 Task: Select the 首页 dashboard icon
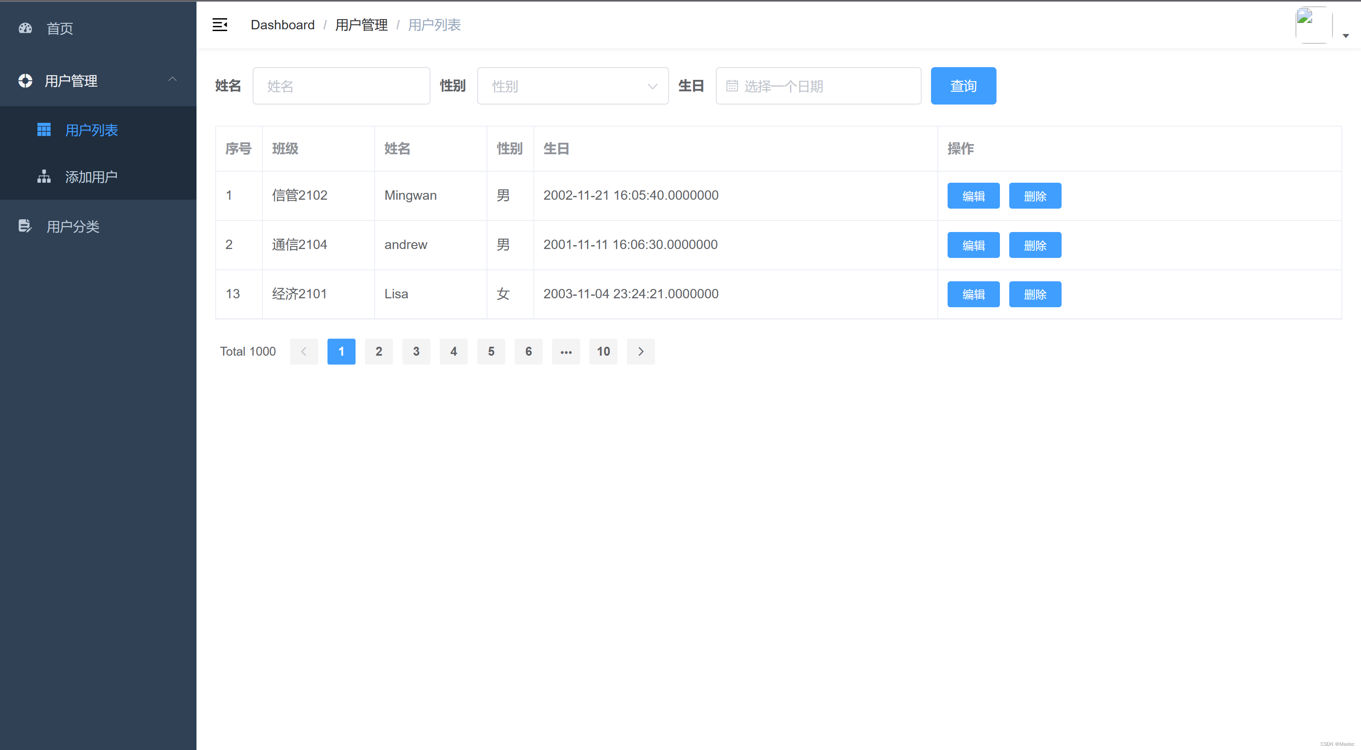pyautogui.click(x=25, y=28)
